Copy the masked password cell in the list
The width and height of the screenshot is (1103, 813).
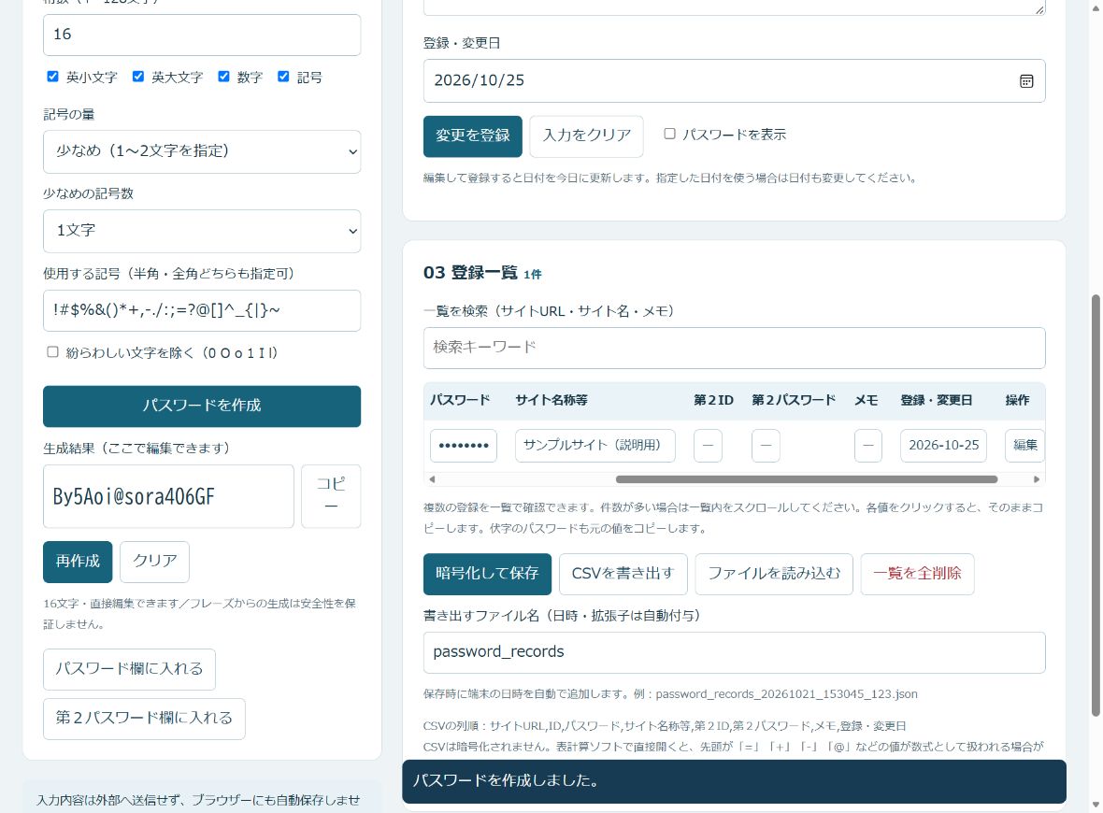click(x=464, y=445)
